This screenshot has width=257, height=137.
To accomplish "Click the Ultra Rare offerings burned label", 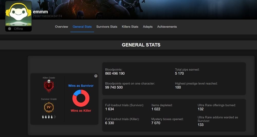I will [217, 105].
